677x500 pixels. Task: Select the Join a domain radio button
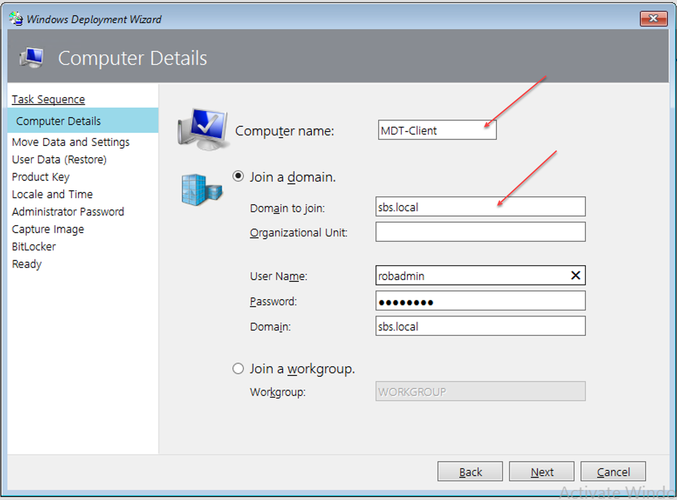[238, 177]
